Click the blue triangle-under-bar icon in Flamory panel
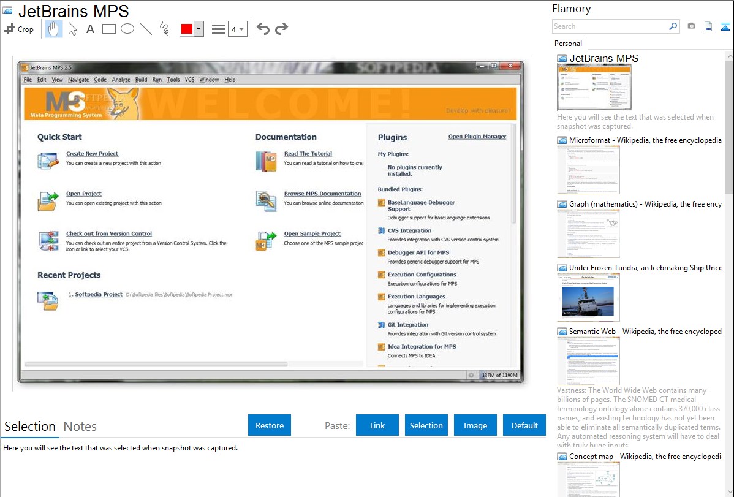This screenshot has height=497, width=734. [x=725, y=26]
